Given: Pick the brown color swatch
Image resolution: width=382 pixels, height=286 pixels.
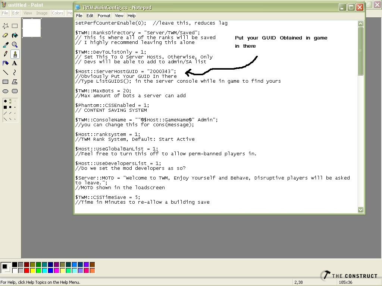Looking at the screenshot, I should point(93,265).
